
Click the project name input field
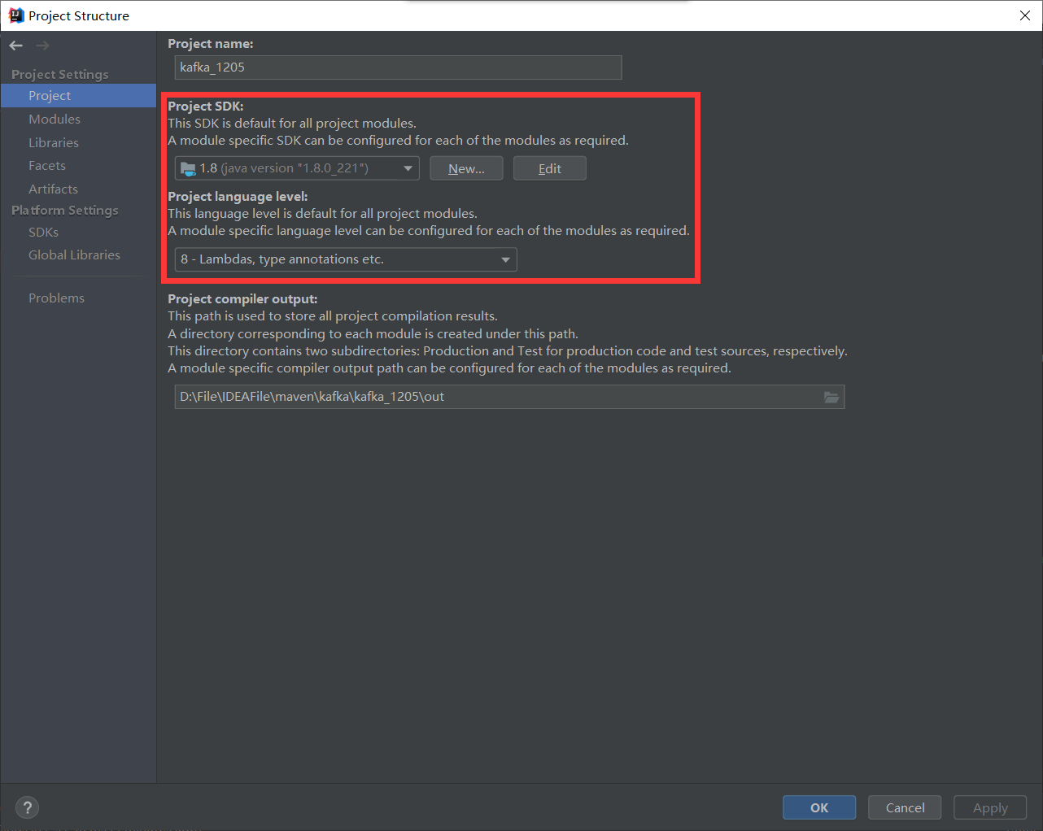[x=398, y=67]
